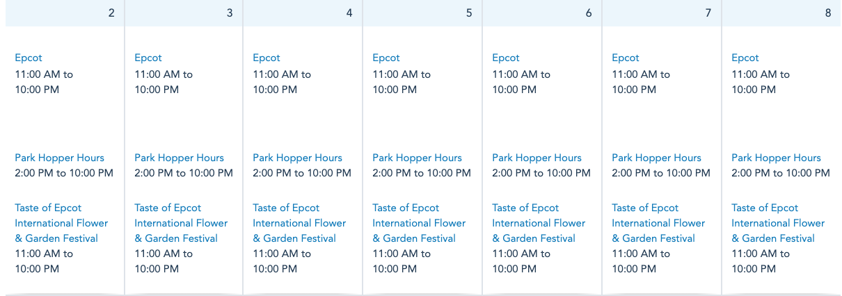Open Park Hopper Hours for day 2
Viewport: 842px width, 296px height.
[60, 158]
